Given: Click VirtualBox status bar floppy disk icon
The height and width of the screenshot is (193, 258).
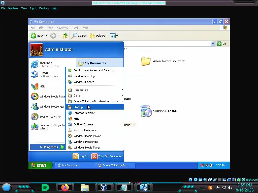Looking at the screenshot, I should pos(200,179).
